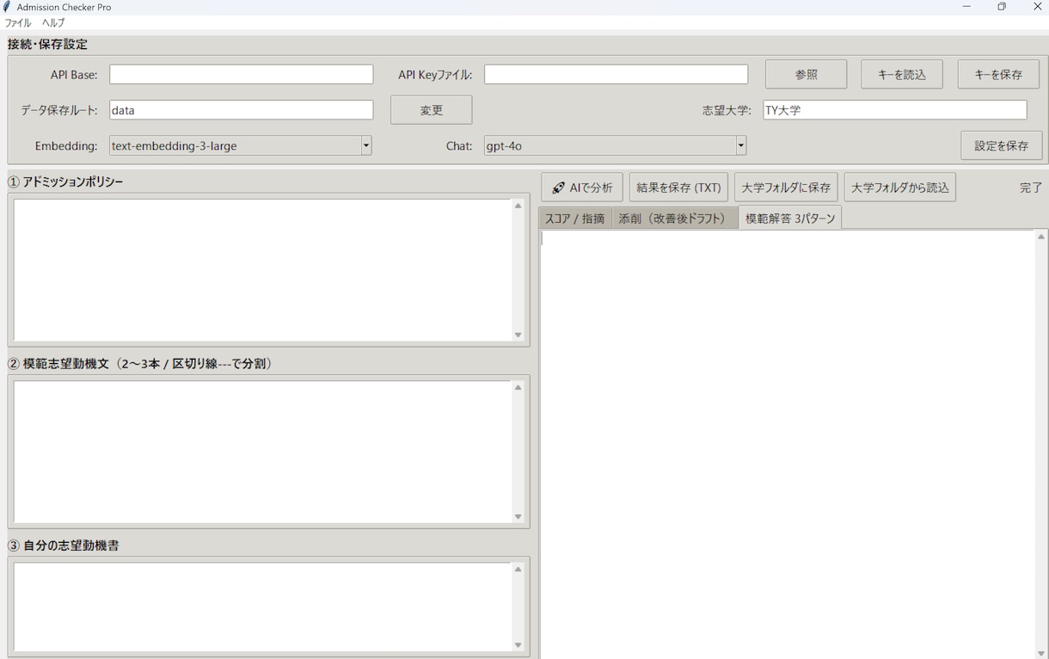Click the 変更 button
Screen dimensions: 1049x659
[432, 110]
